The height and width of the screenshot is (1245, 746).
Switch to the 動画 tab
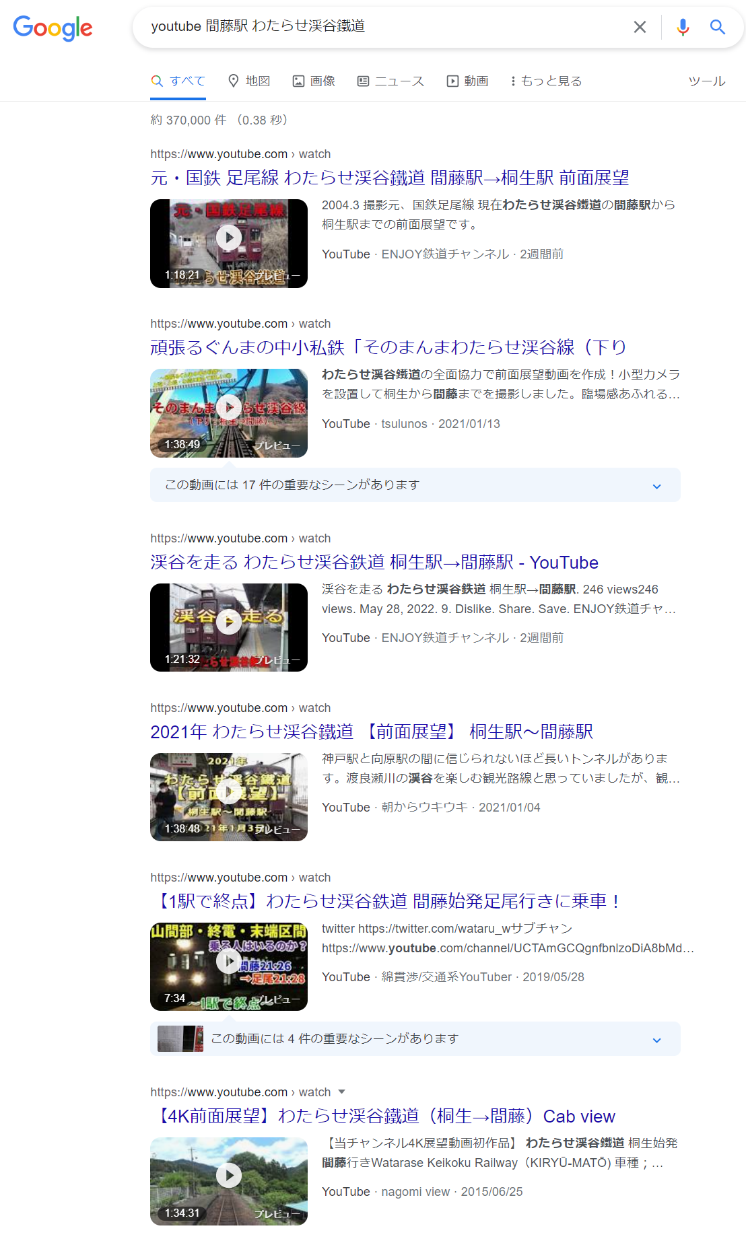coord(467,81)
